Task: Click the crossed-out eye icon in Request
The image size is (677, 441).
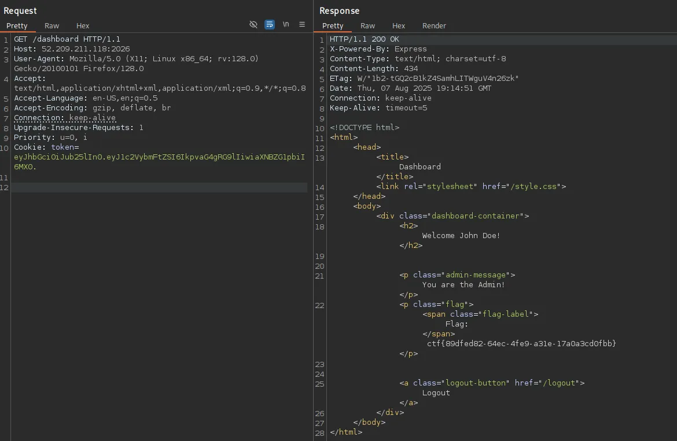Action: coord(253,24)
